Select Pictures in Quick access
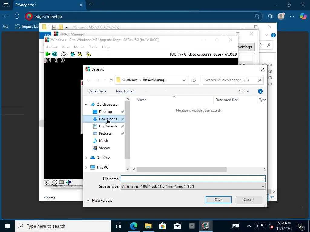Screen dimensions: 310x232 [105, 134]
